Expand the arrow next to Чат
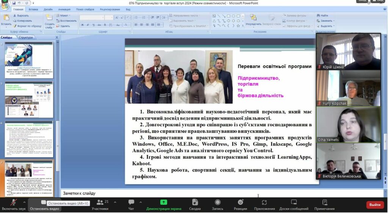 [141, 201]
